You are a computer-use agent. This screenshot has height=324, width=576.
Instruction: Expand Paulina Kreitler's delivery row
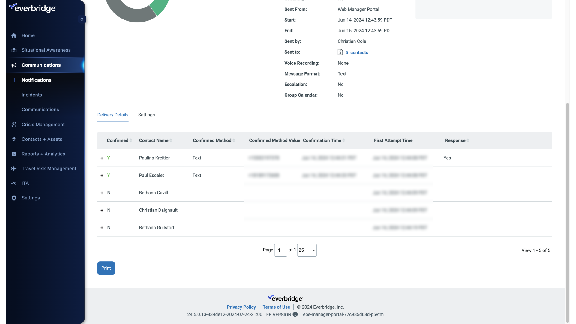coord(102,158)
